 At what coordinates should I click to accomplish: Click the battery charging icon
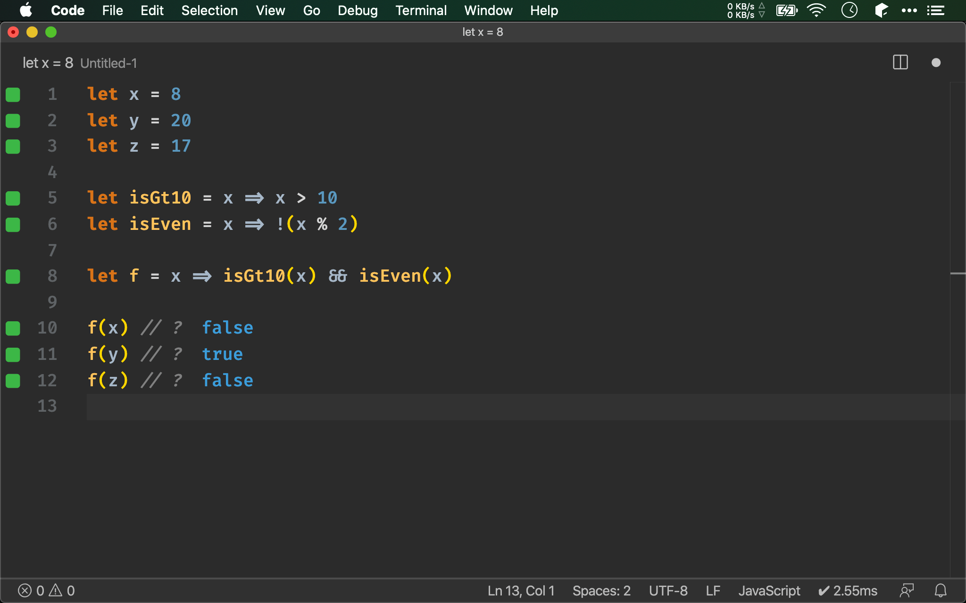click(787, 10)
